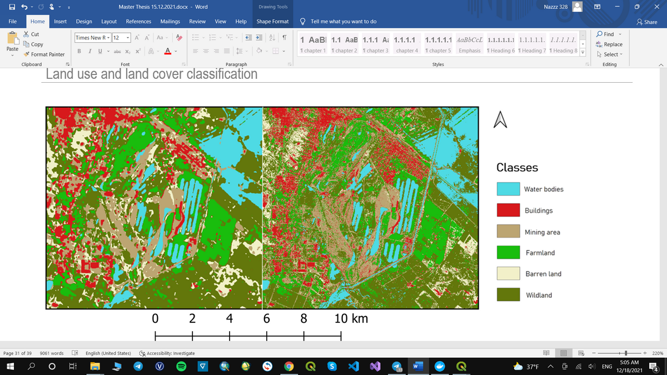Click the Clear All Formatting eraser icon
667x375 pixels.
point(179,38)
